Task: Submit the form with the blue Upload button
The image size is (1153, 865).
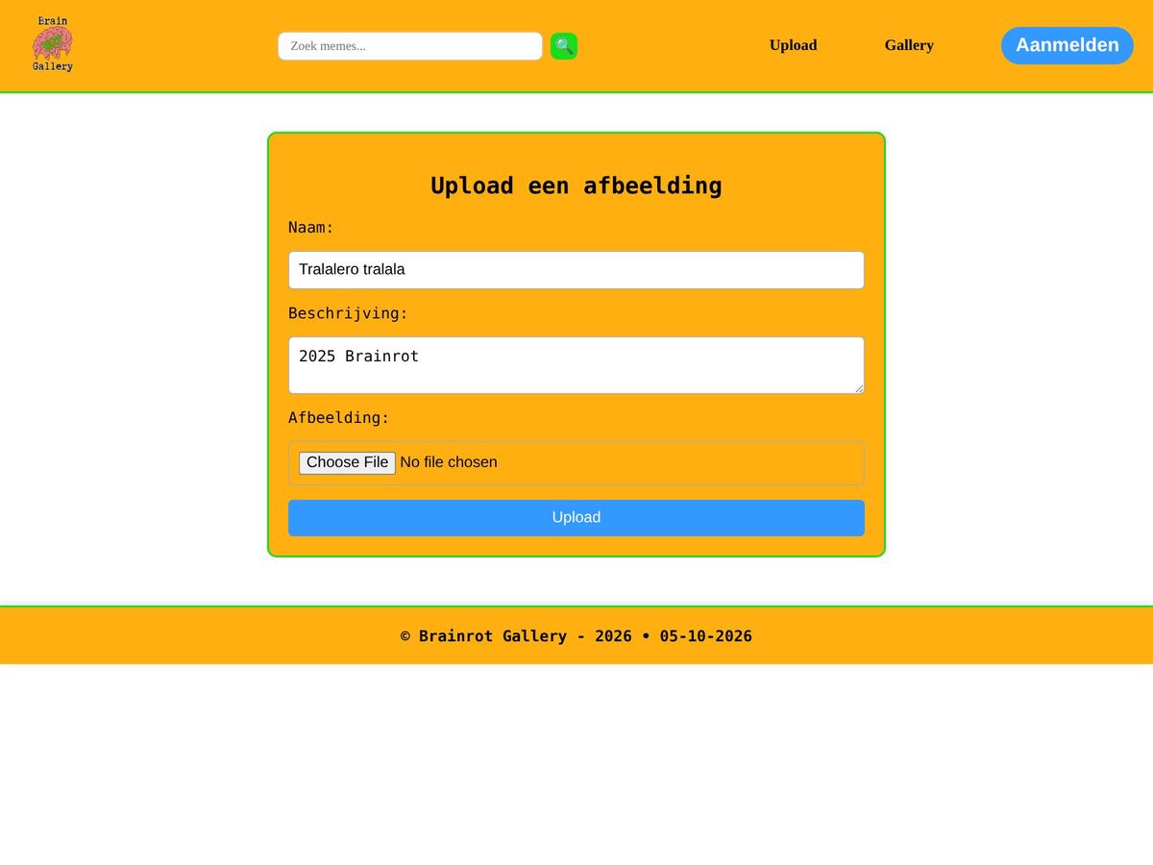Action: [x=576, y=518]
